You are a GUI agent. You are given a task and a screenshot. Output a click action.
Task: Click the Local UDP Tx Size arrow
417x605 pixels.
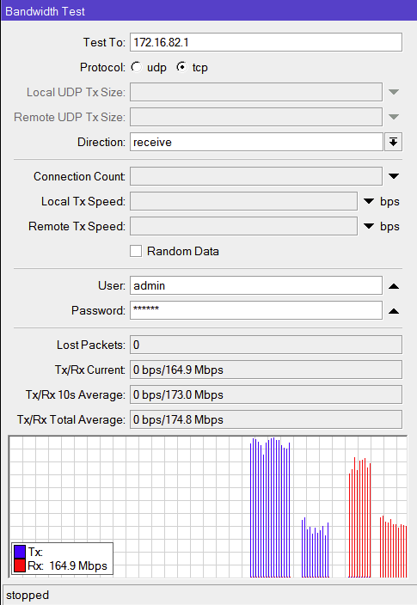coord(394,92)
